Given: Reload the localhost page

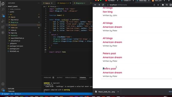Looking at the screenshot, I should click(103, 5).
